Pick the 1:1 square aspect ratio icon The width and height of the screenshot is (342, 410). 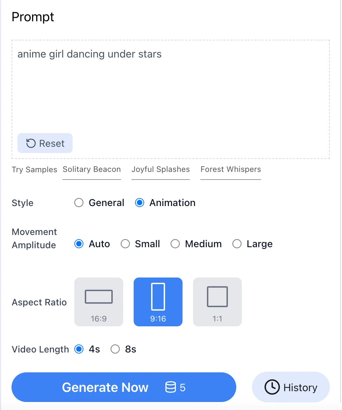point(217,302)
